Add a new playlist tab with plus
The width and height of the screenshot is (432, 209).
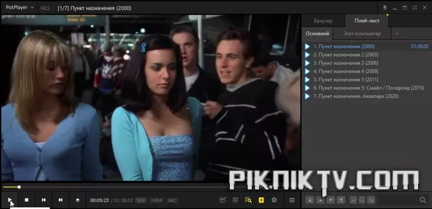point(397,34)
